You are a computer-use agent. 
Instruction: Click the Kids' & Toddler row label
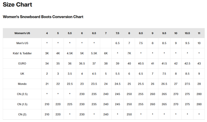click(x=22, y=53)
